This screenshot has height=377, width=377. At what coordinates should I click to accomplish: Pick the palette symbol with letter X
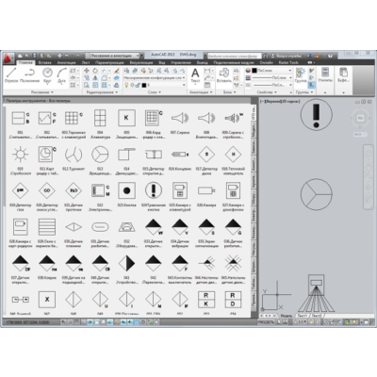(x=47, y=300)
